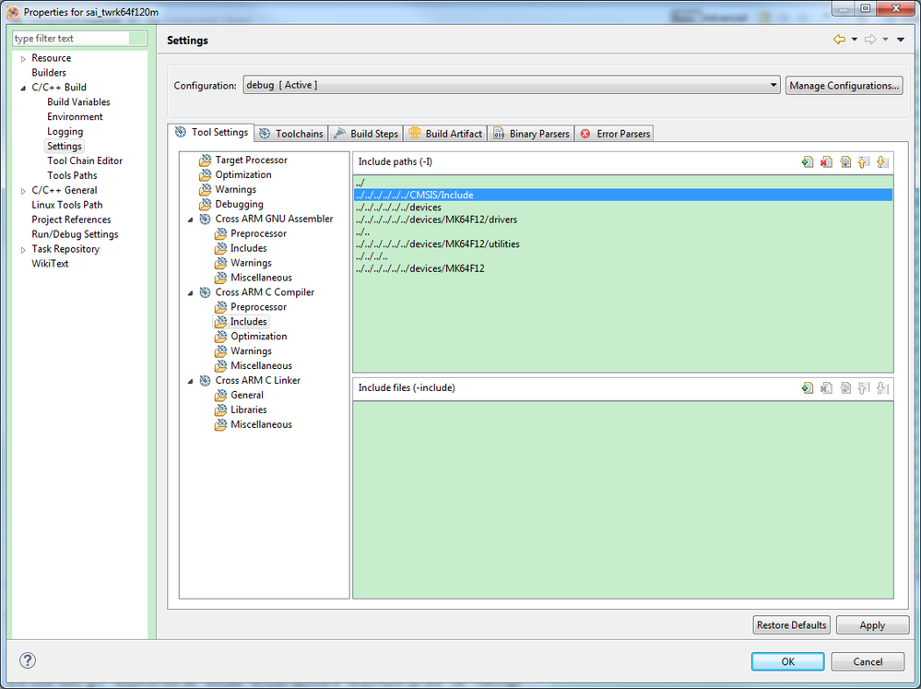
Task: Open the Configuration dropdown
Action: coord(512,85)
